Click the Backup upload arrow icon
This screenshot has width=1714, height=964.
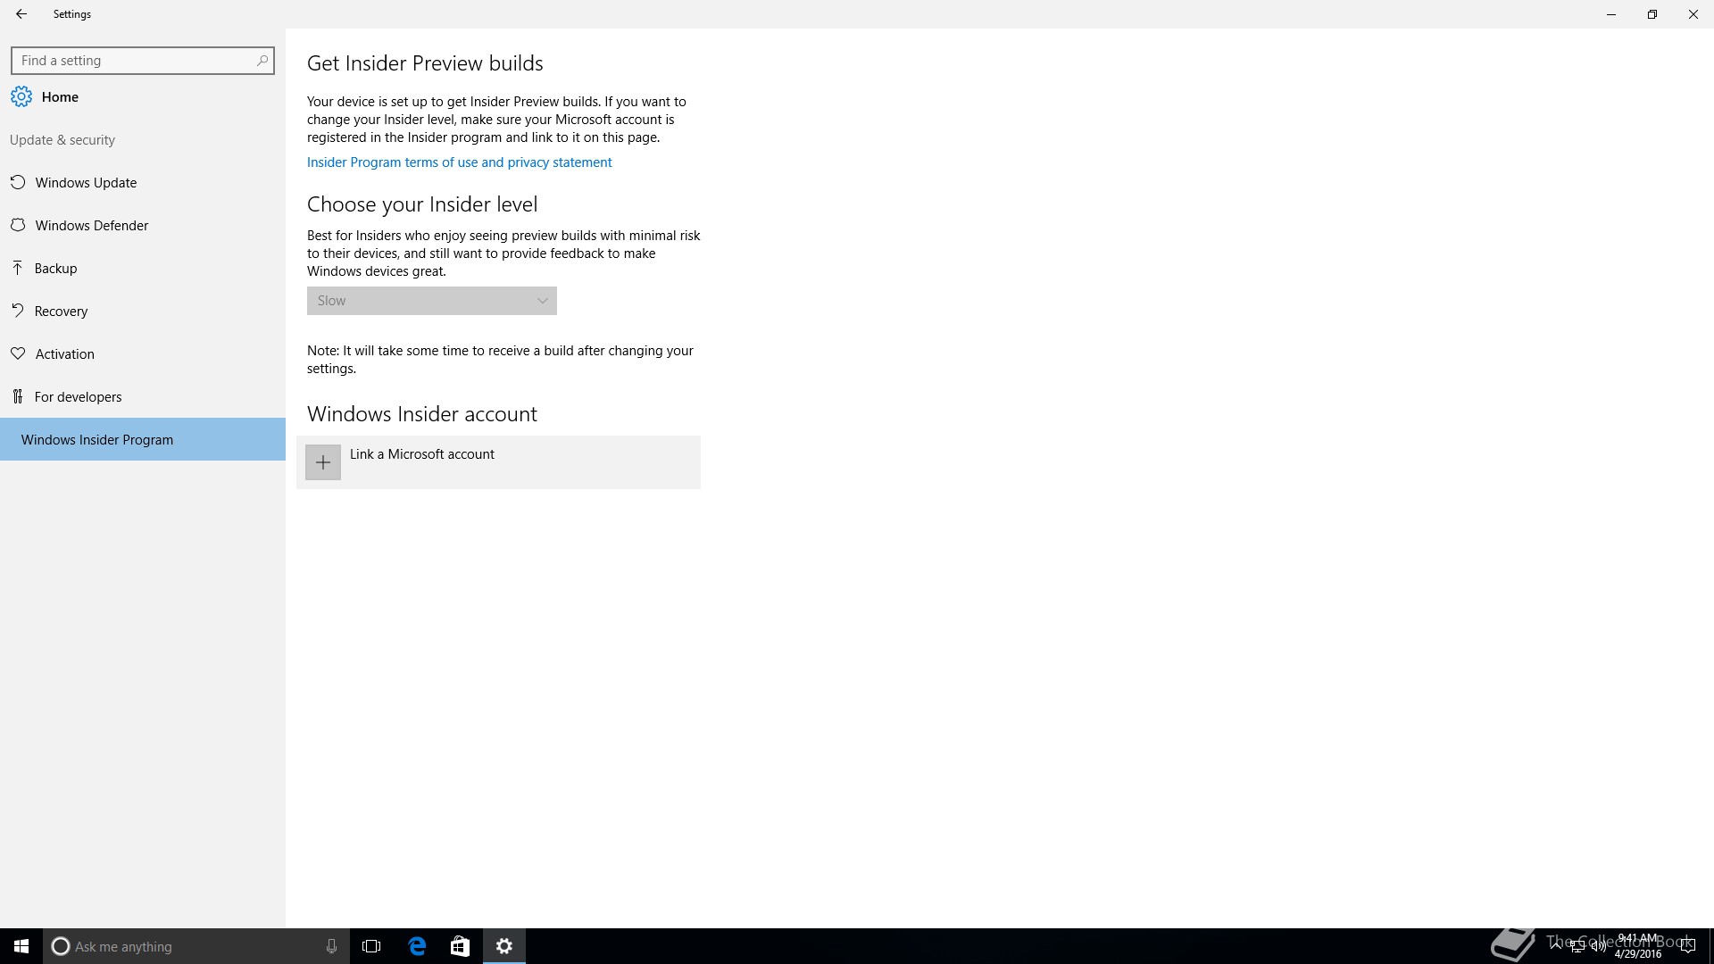18,268
